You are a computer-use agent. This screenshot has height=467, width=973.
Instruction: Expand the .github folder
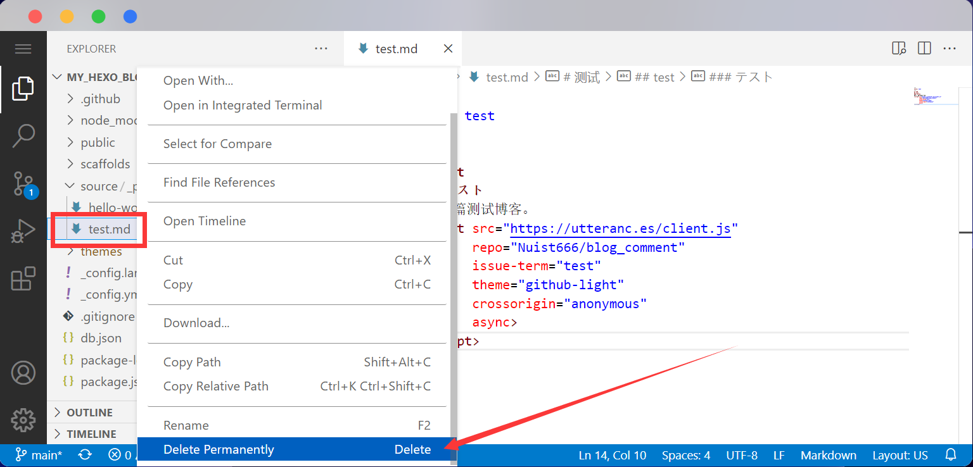[99, 99]
